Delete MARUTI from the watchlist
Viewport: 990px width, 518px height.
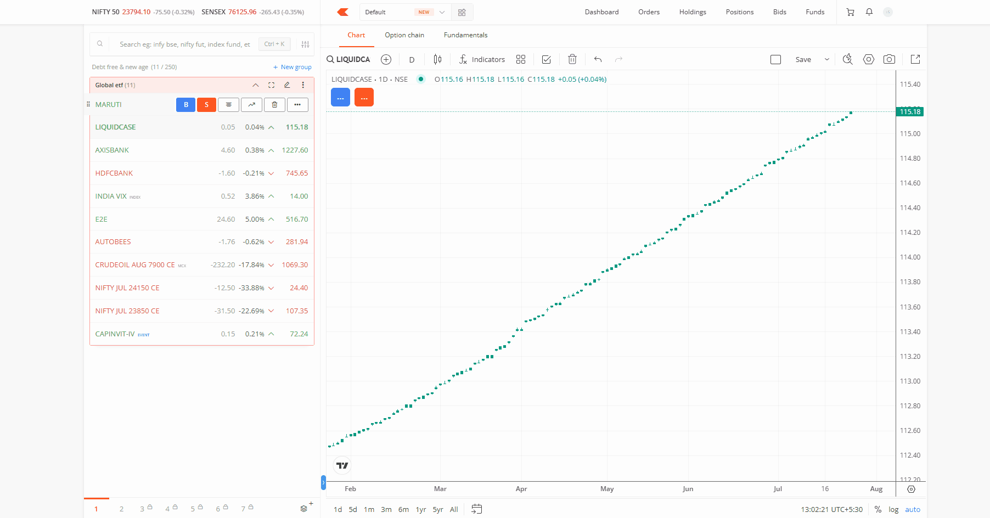click(x=274, y=105)
